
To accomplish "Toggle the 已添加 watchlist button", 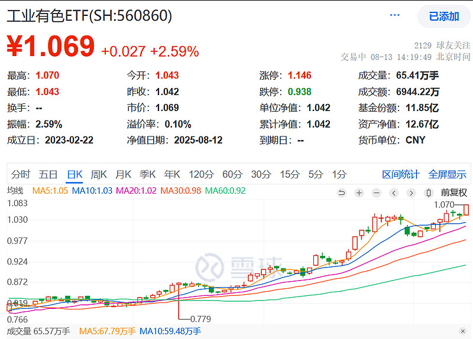I will click(x=443, y=17).
